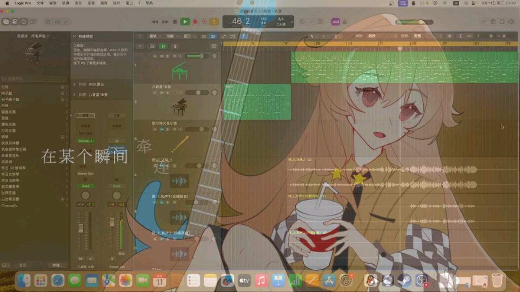The width and height of the screenshot is (520, 292).
Task: Toggle the Catch Playhead button
Action: click(x=244, y=36)
